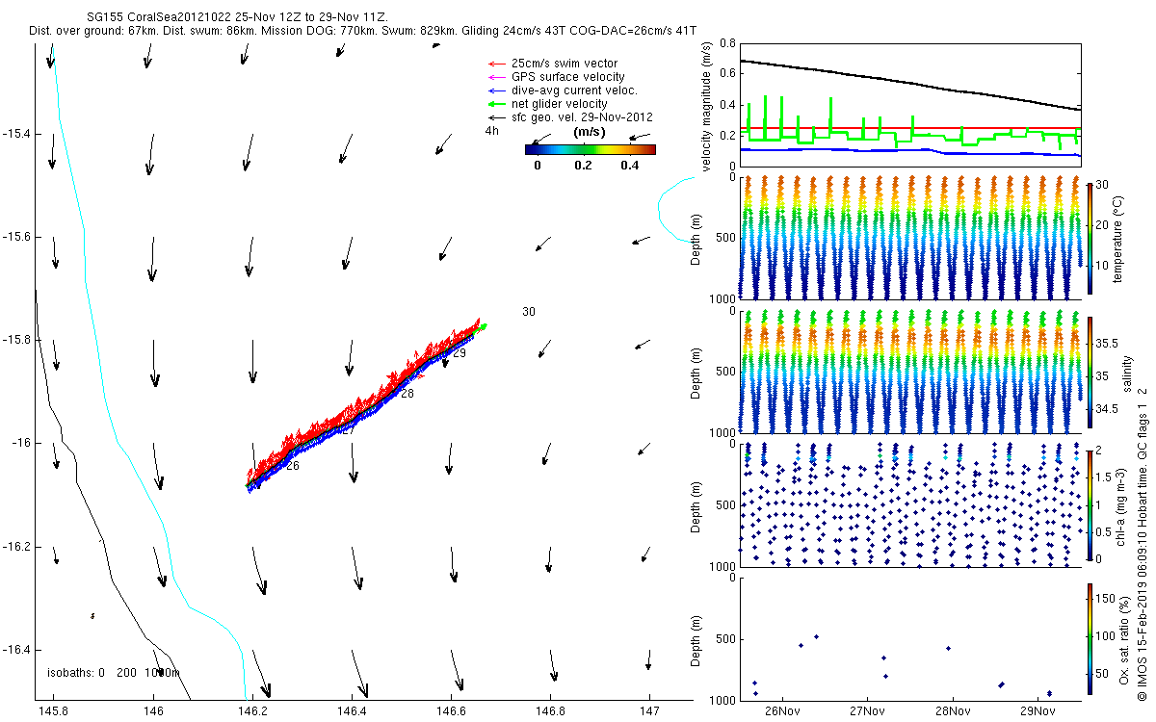Click the green net glider velocity legend arrow
Viewport: 1156px width, 722px height.
pos(497,104)
